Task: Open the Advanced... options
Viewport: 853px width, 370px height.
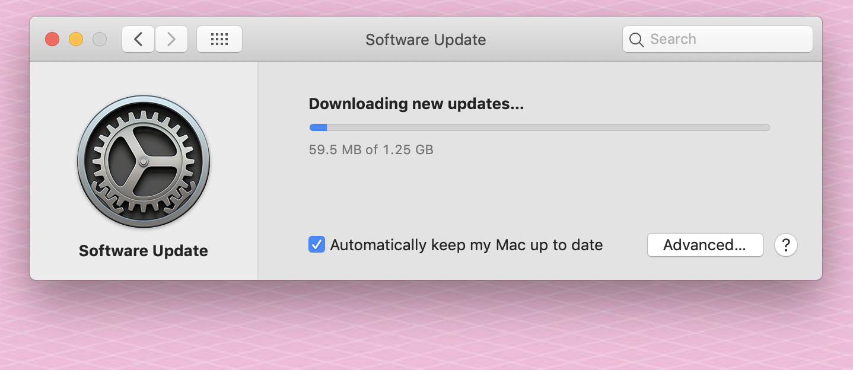Action: click(705, 244)
